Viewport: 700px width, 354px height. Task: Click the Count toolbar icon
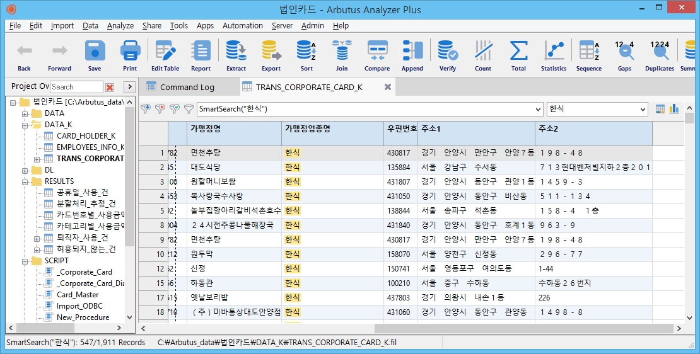483,51
